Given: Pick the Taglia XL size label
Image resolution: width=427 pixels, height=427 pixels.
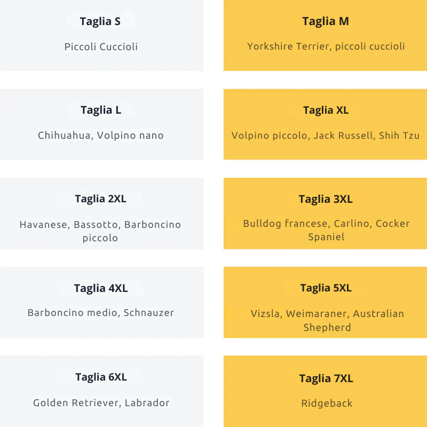Looking at the screenshot, I should [x=326, y=110].
